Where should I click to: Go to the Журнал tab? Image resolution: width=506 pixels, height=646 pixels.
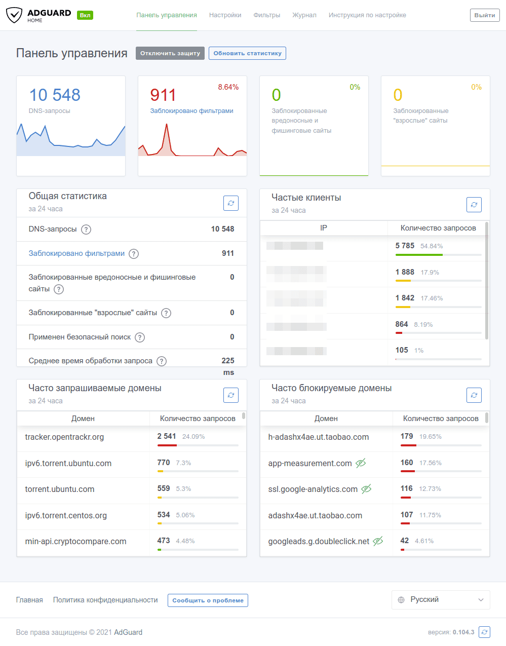coord(304,15)
